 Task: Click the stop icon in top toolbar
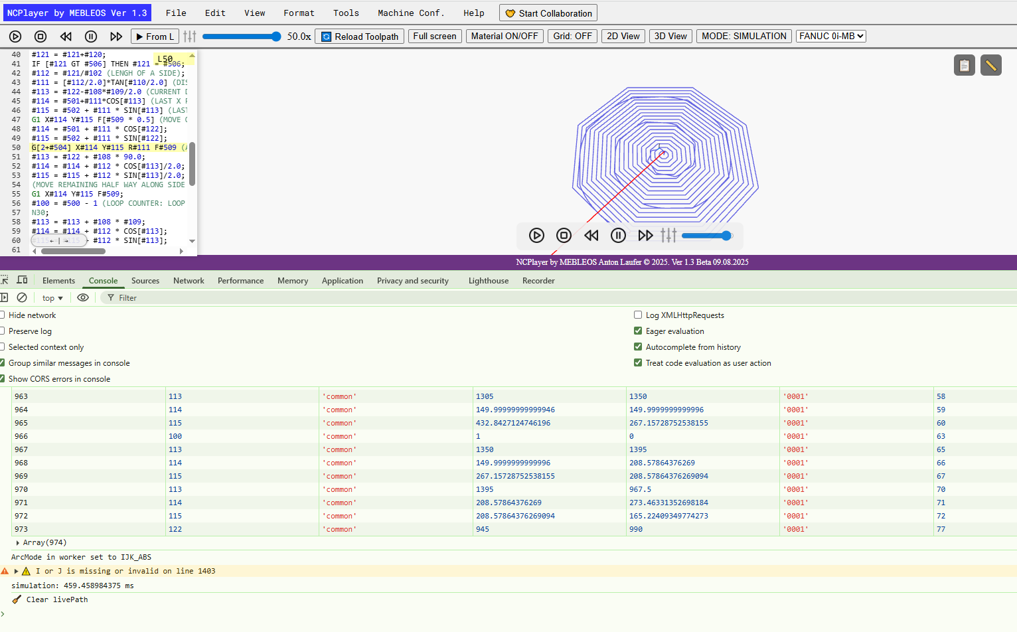point(40,37)
